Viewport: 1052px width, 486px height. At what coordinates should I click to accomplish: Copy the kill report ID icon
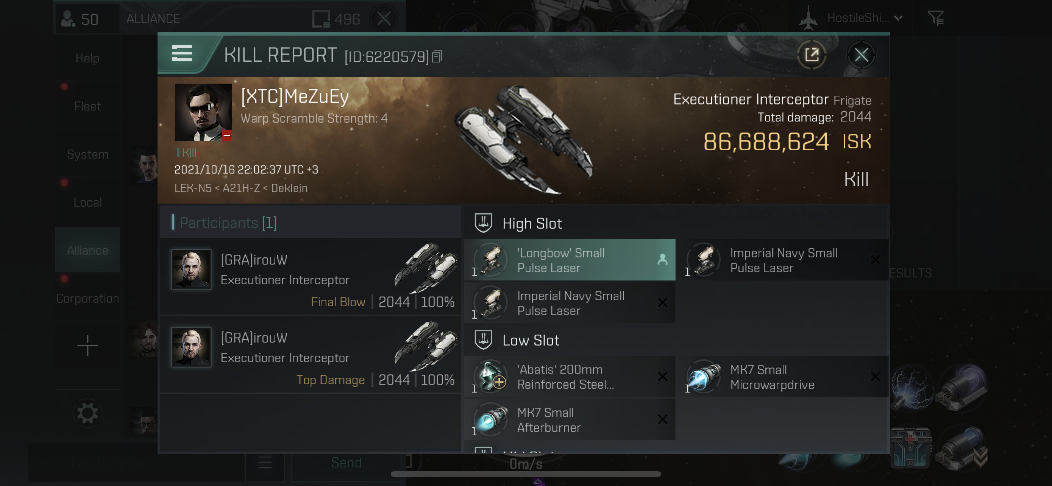[x=437, y=57]
